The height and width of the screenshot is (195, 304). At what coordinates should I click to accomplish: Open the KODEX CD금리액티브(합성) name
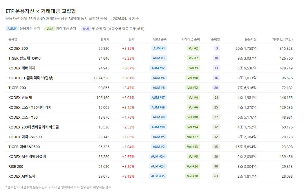31,78
